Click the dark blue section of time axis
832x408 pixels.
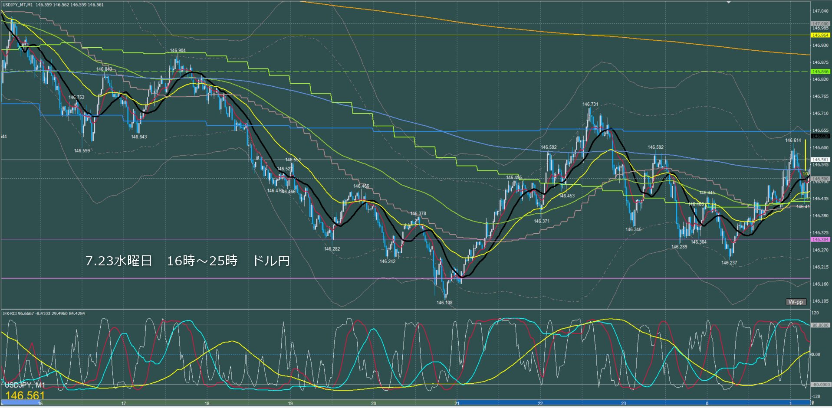point(634,403)
